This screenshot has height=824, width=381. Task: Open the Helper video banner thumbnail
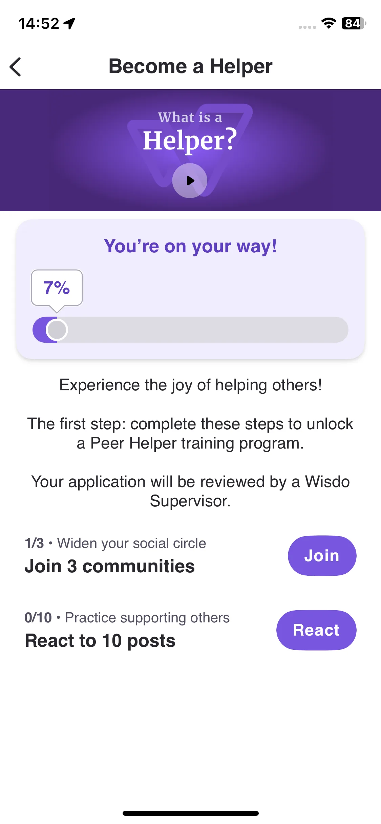coord(190,150)
